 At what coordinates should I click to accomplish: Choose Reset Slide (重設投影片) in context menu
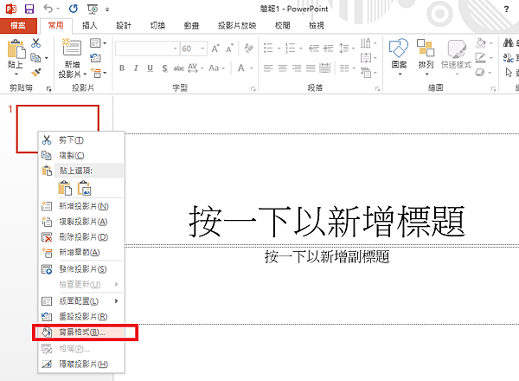[x=81, y=317]
